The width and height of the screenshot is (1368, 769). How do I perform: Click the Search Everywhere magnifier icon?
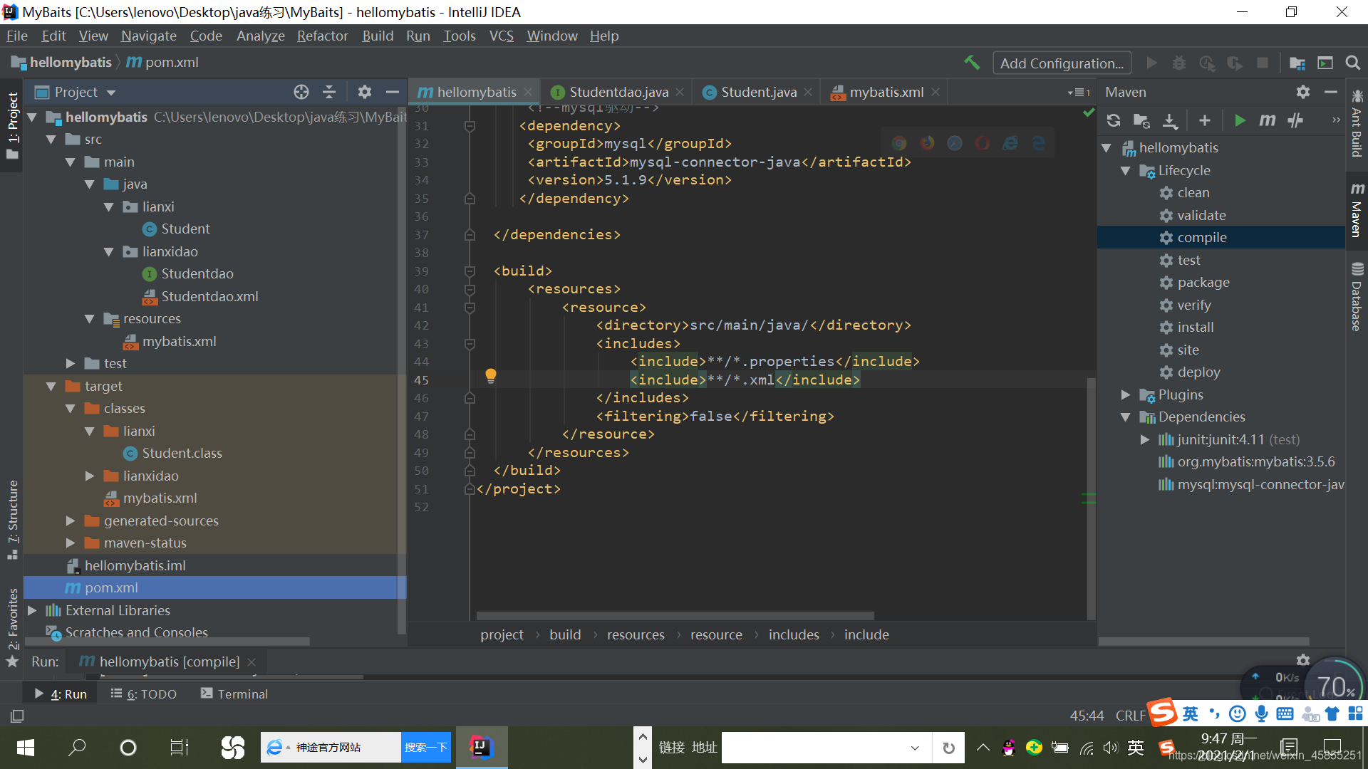coord(1353,63)
